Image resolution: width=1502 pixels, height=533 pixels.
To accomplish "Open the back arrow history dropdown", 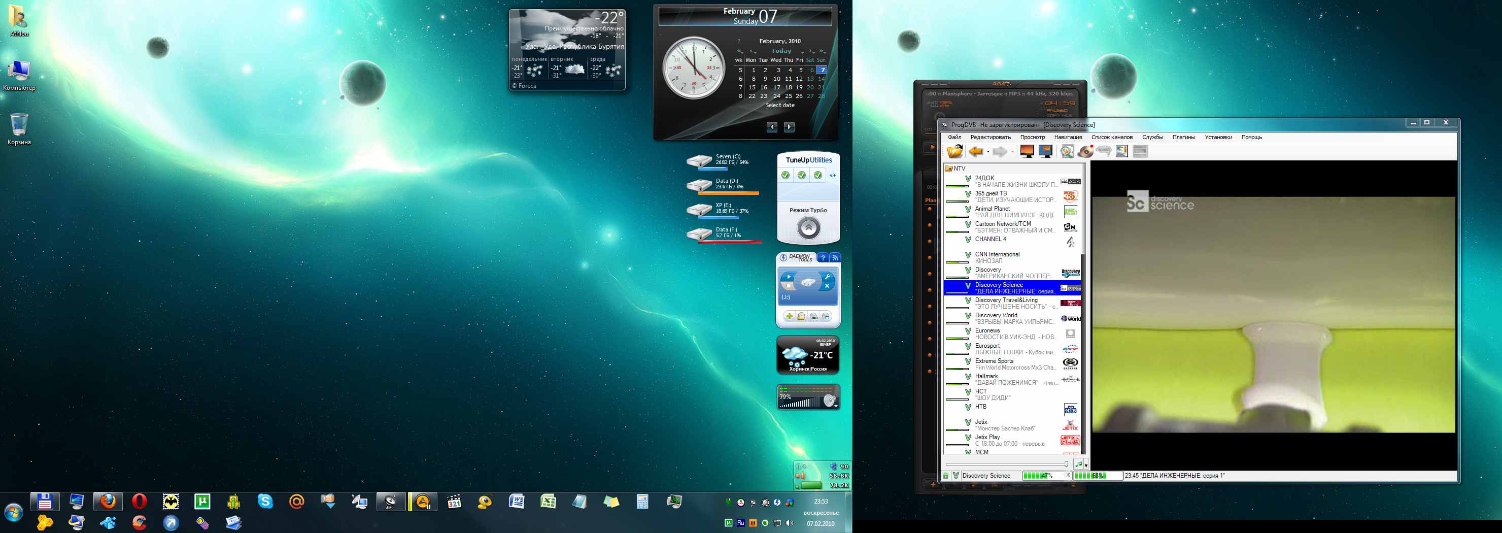I will (x=988, y=152).
